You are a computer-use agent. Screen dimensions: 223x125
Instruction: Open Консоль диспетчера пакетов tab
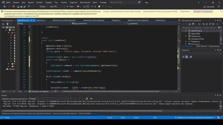(65, 114)
